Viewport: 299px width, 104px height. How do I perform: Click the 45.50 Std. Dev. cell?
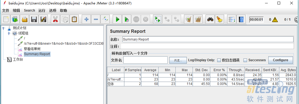(x=201, y=84)
